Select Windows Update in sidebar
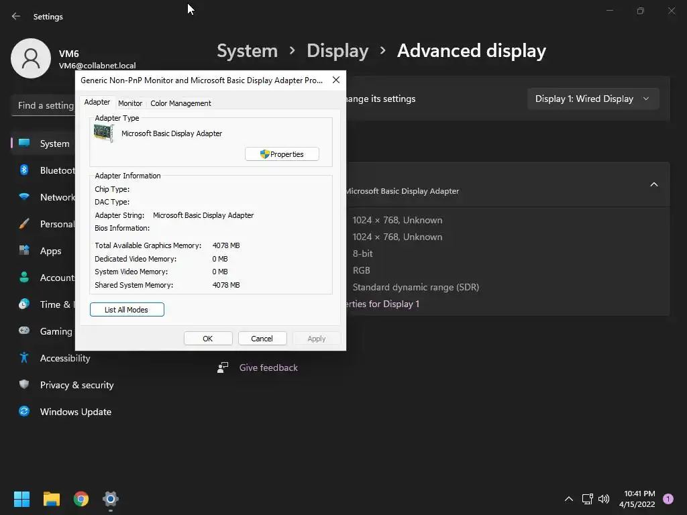Image resolution: width=687 pixels, height=515 pixels. click(x=76, y=412)
